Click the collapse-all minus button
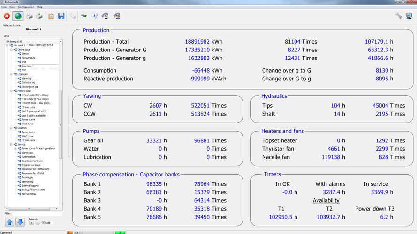Viewport: 417px width, 234px height. 38,223
